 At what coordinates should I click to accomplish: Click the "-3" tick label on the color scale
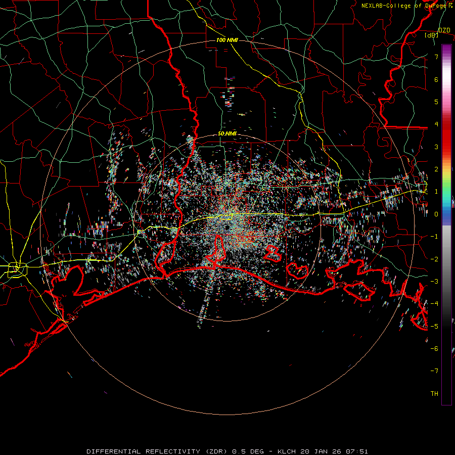tap(434, 282)
